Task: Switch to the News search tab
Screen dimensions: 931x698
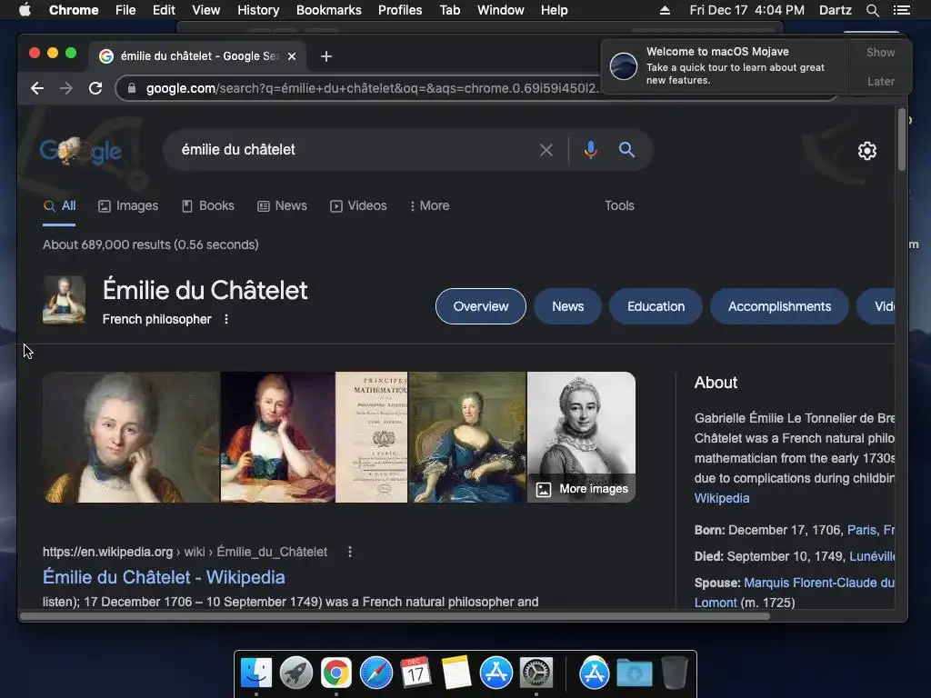Action: click(x=282, y=206)
